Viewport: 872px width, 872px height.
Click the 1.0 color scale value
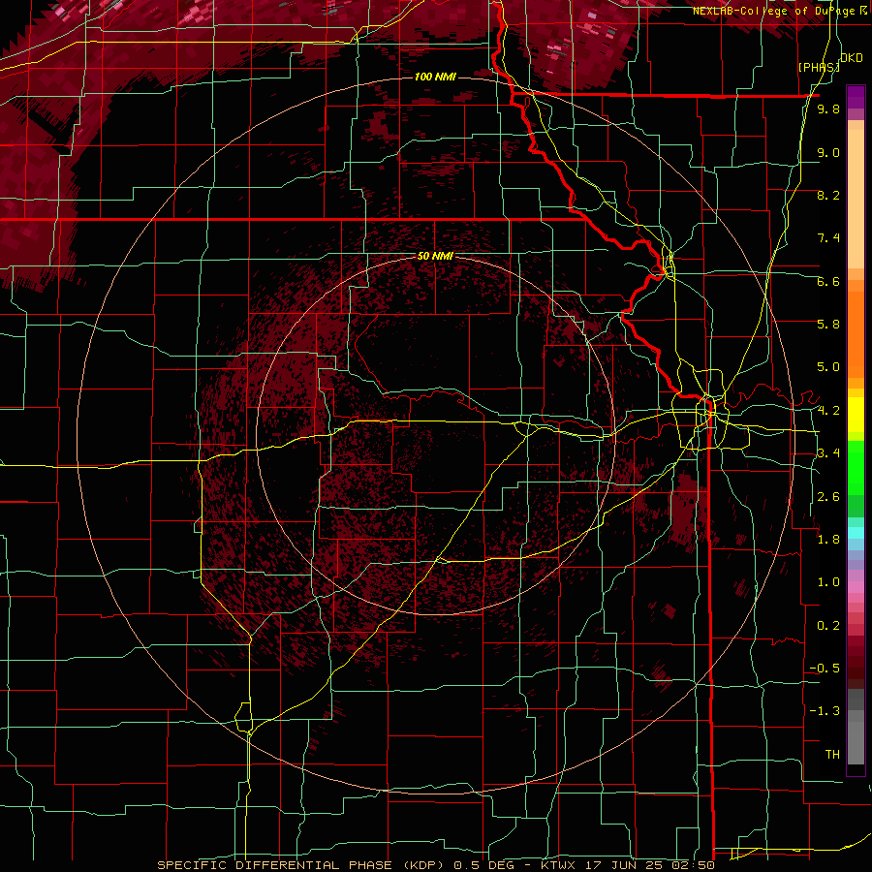(828, 582)
